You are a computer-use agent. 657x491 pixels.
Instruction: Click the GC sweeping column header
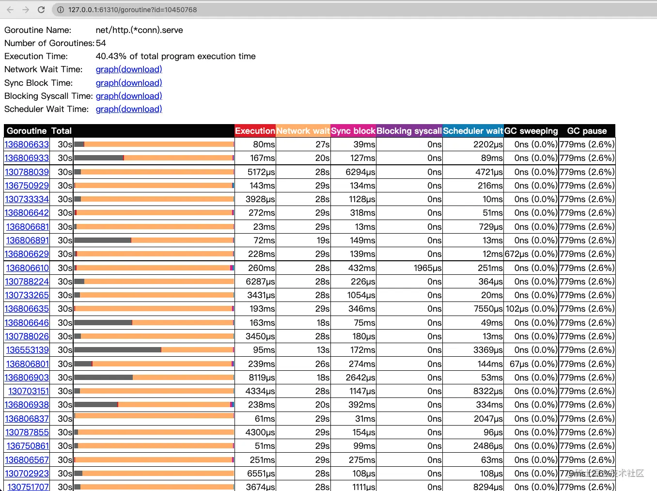pyautogui.click(x=531, y=131)
